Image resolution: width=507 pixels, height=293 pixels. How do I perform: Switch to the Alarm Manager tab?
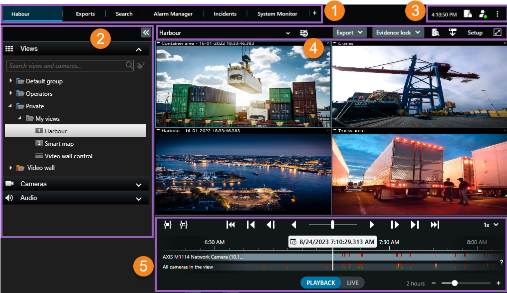click(x=173, y=14)
